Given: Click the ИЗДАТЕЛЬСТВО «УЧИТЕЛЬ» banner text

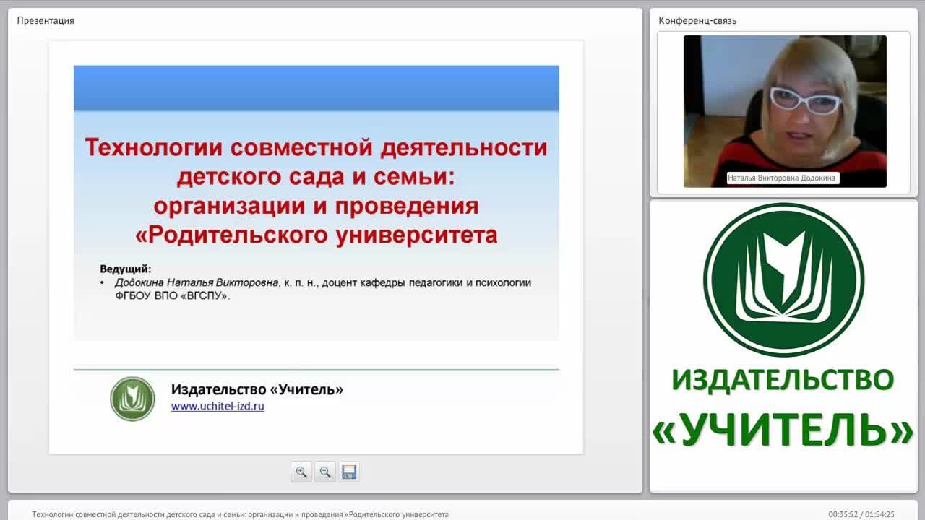Looking at the screenshot, I should pyautogui.click(x=783, y=408).
